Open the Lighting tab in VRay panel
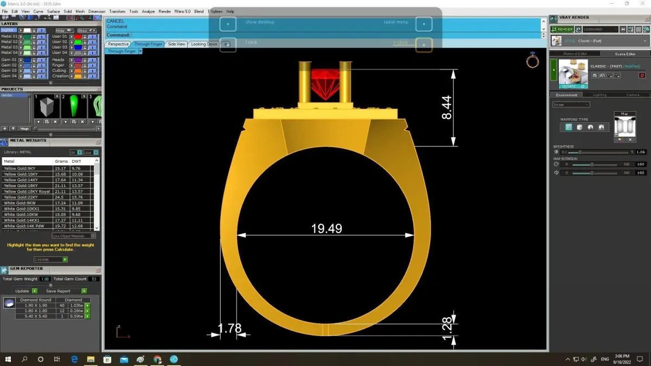 point(599,95)
